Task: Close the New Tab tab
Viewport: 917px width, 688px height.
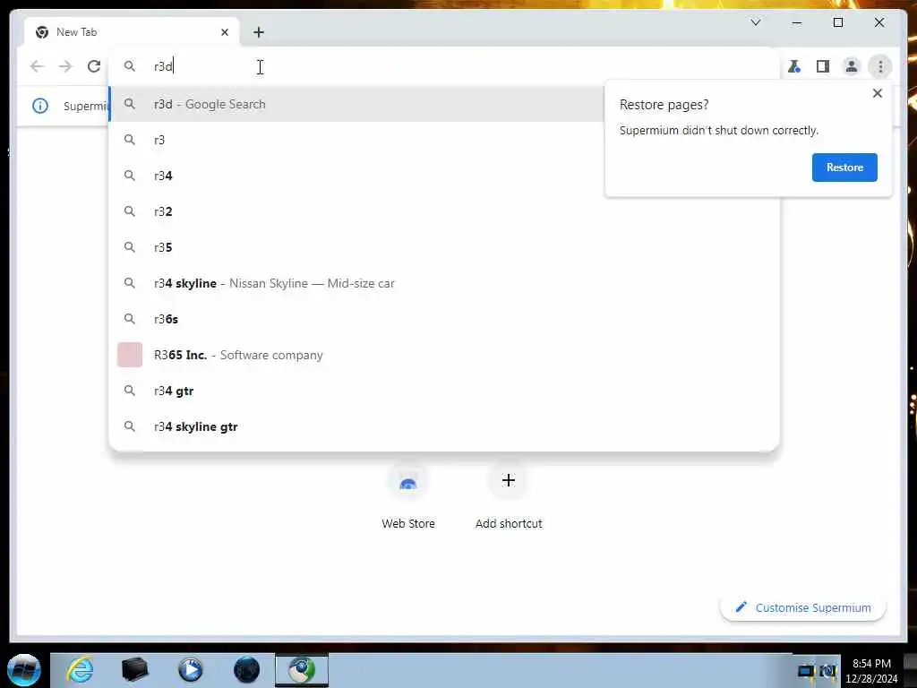Action: 225,32
